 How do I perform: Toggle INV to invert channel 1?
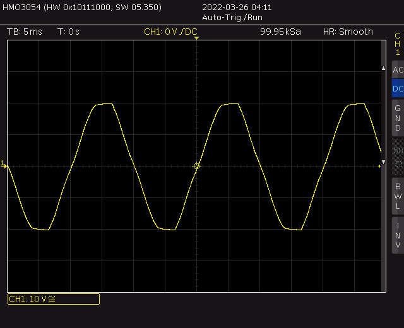pyautogui.click(x=397, y=235)
